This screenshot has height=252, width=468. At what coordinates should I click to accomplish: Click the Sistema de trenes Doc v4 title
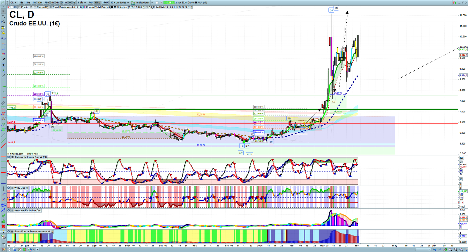tap(31, 157)
